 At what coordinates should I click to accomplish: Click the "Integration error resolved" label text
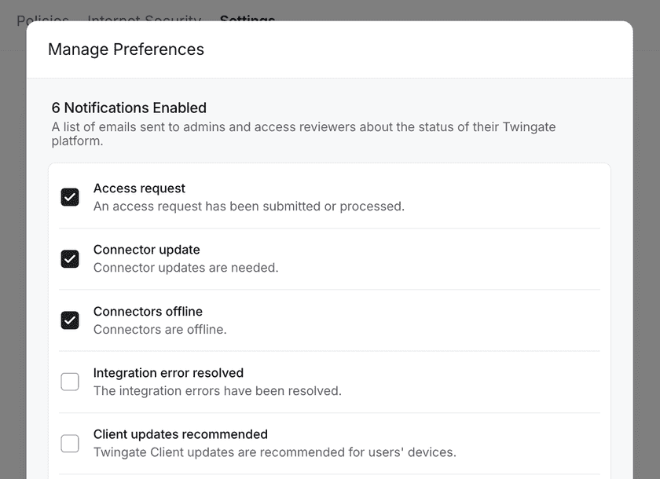(x=168, y=373)
